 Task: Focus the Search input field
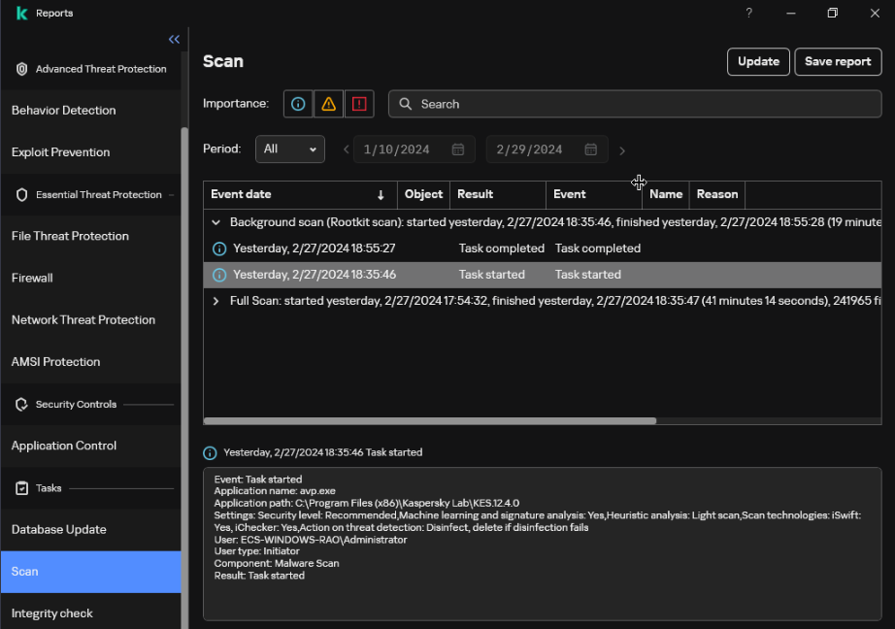click(x=635, y=104)
